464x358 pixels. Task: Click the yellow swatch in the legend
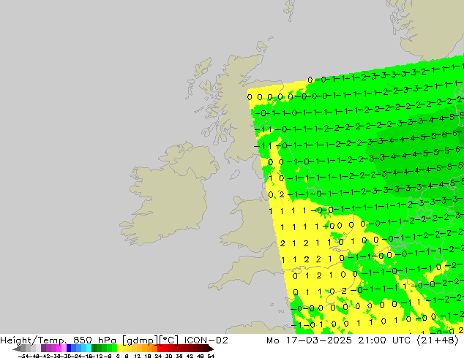[x=119, y=349]
